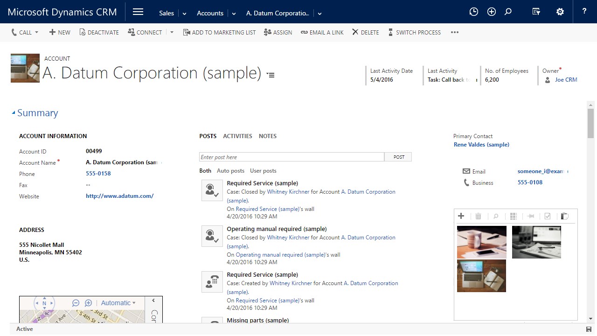Expand the CALL dropdown arrow
Image resolution: width=597 pixels, height=336 pixels.
[37, 32]
